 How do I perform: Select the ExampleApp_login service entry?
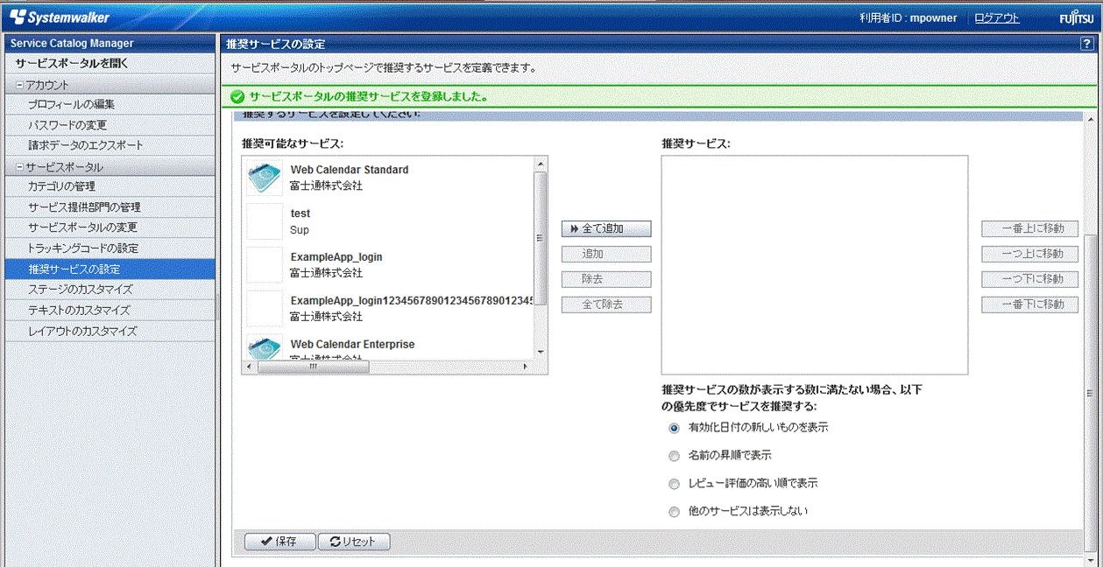pyautogui.click(x=388, y=265)
